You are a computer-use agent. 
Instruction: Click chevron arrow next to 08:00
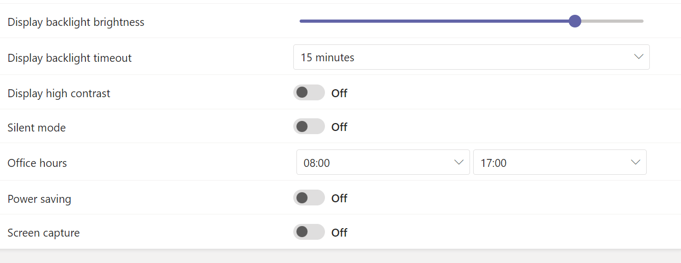point(458,162)
